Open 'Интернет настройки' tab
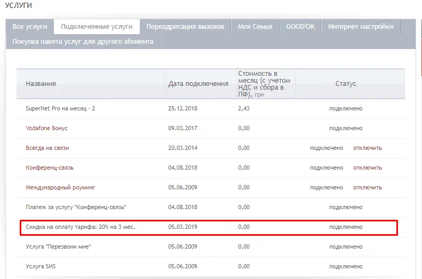The height and width of the screenshot is (279, 422). (361, 27)
